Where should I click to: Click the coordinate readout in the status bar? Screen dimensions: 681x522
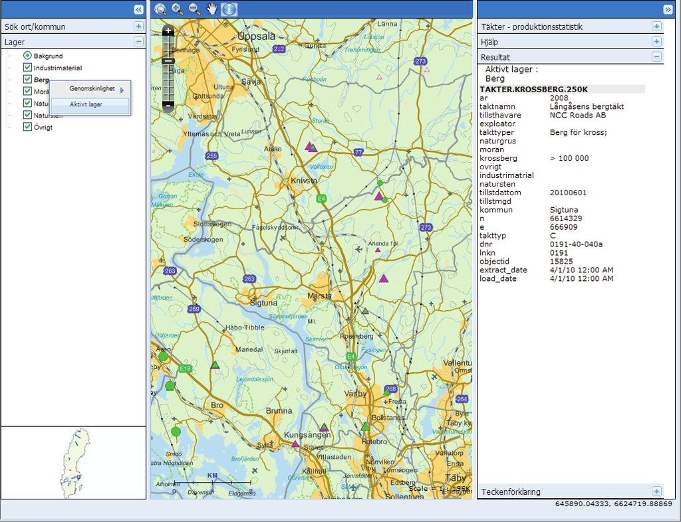pos(614,504)
